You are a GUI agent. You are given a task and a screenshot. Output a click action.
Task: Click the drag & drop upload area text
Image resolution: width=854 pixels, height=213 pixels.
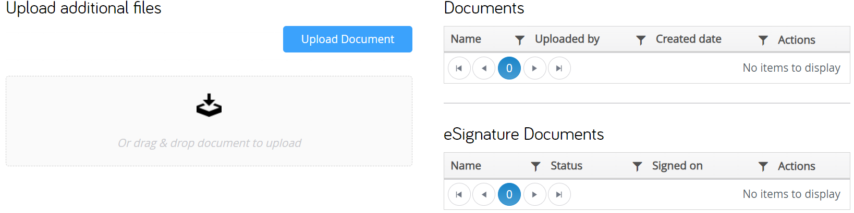click(x=209, y=143)
